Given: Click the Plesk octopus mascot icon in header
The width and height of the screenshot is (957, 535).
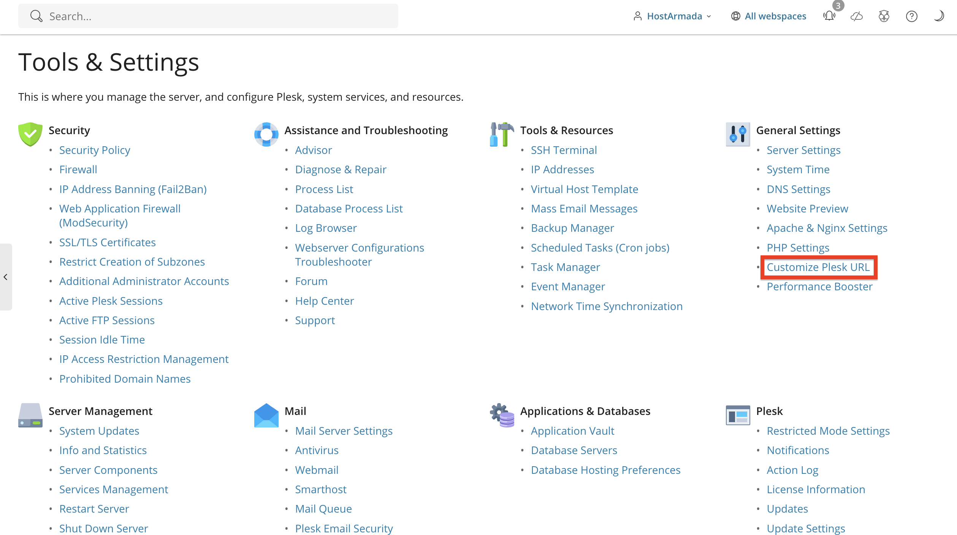Looking at the screenshot, I should (884, 16).
